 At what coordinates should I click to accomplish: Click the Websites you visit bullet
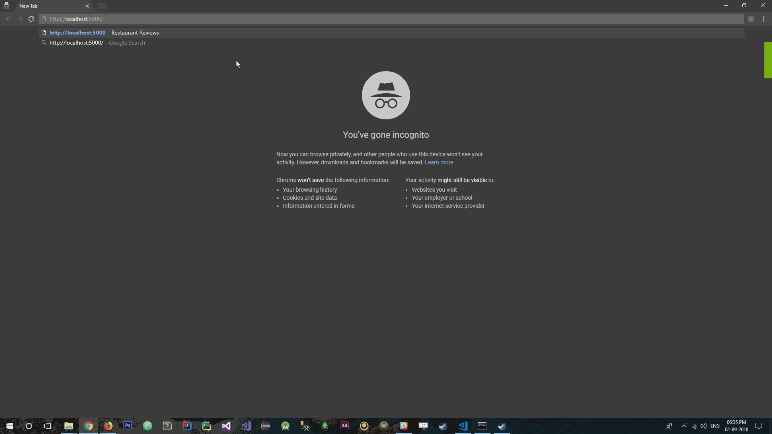click(x=434, y=190)
